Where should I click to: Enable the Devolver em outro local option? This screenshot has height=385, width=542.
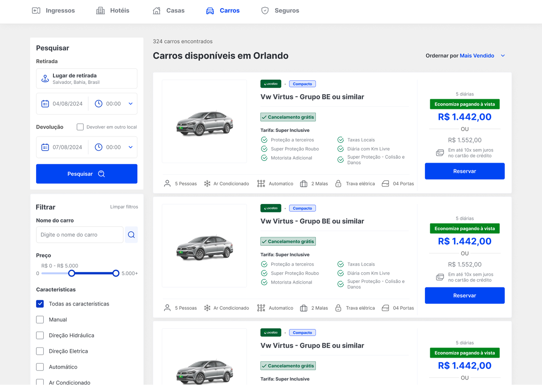point(80,127)
